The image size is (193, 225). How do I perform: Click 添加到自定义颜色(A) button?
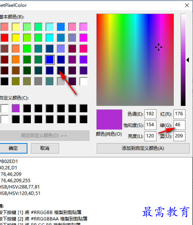143,148
